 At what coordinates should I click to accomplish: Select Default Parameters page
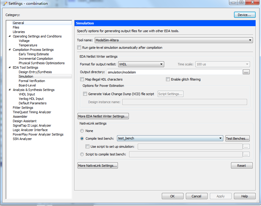tap(33, 103)
